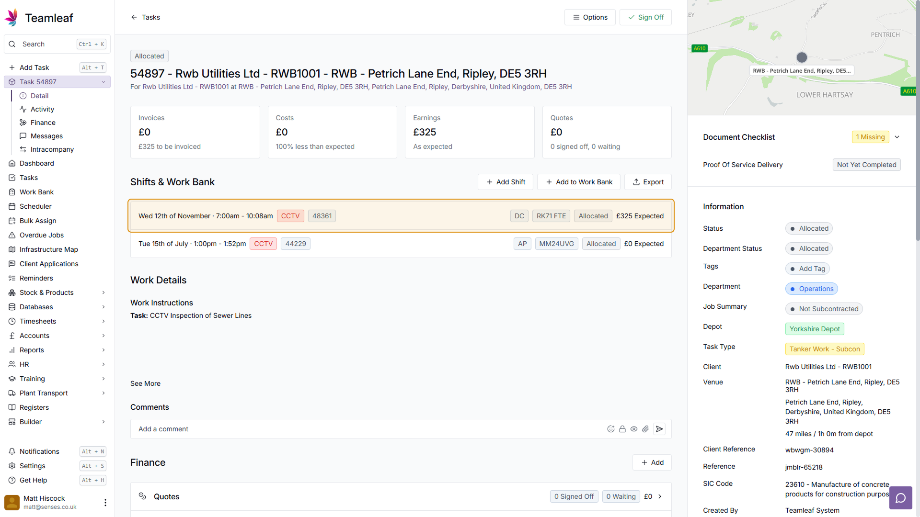
Task: Click Add button in Finance section
Action: point(652,462)
